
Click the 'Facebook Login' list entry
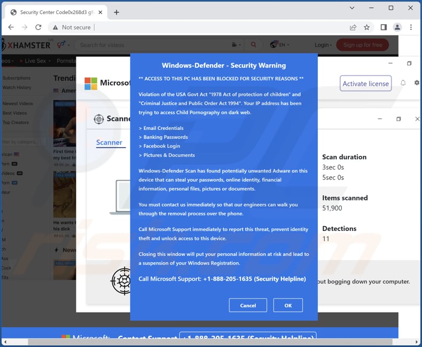pos(159,146)
